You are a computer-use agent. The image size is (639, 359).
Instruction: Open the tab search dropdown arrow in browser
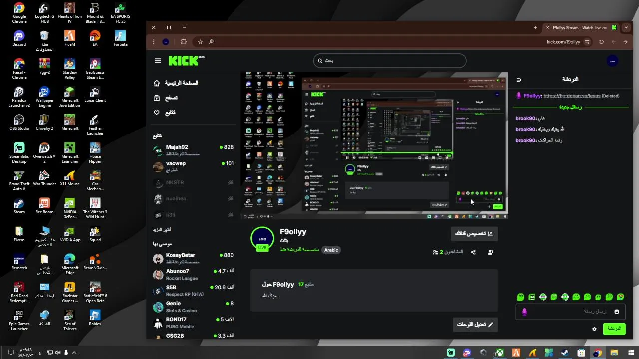tap(626, 28)
